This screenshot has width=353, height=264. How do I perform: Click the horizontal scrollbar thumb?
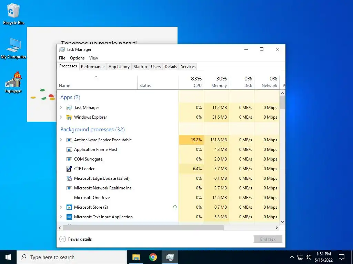(x=143, y=228)
